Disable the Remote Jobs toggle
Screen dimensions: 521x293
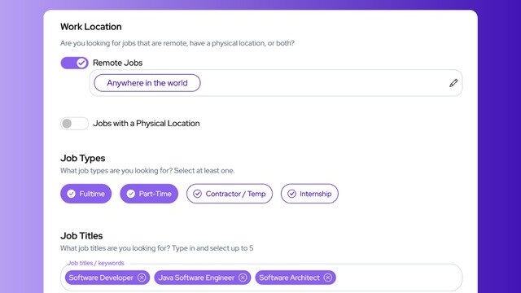pyautogui.click(x=74, y=63)
